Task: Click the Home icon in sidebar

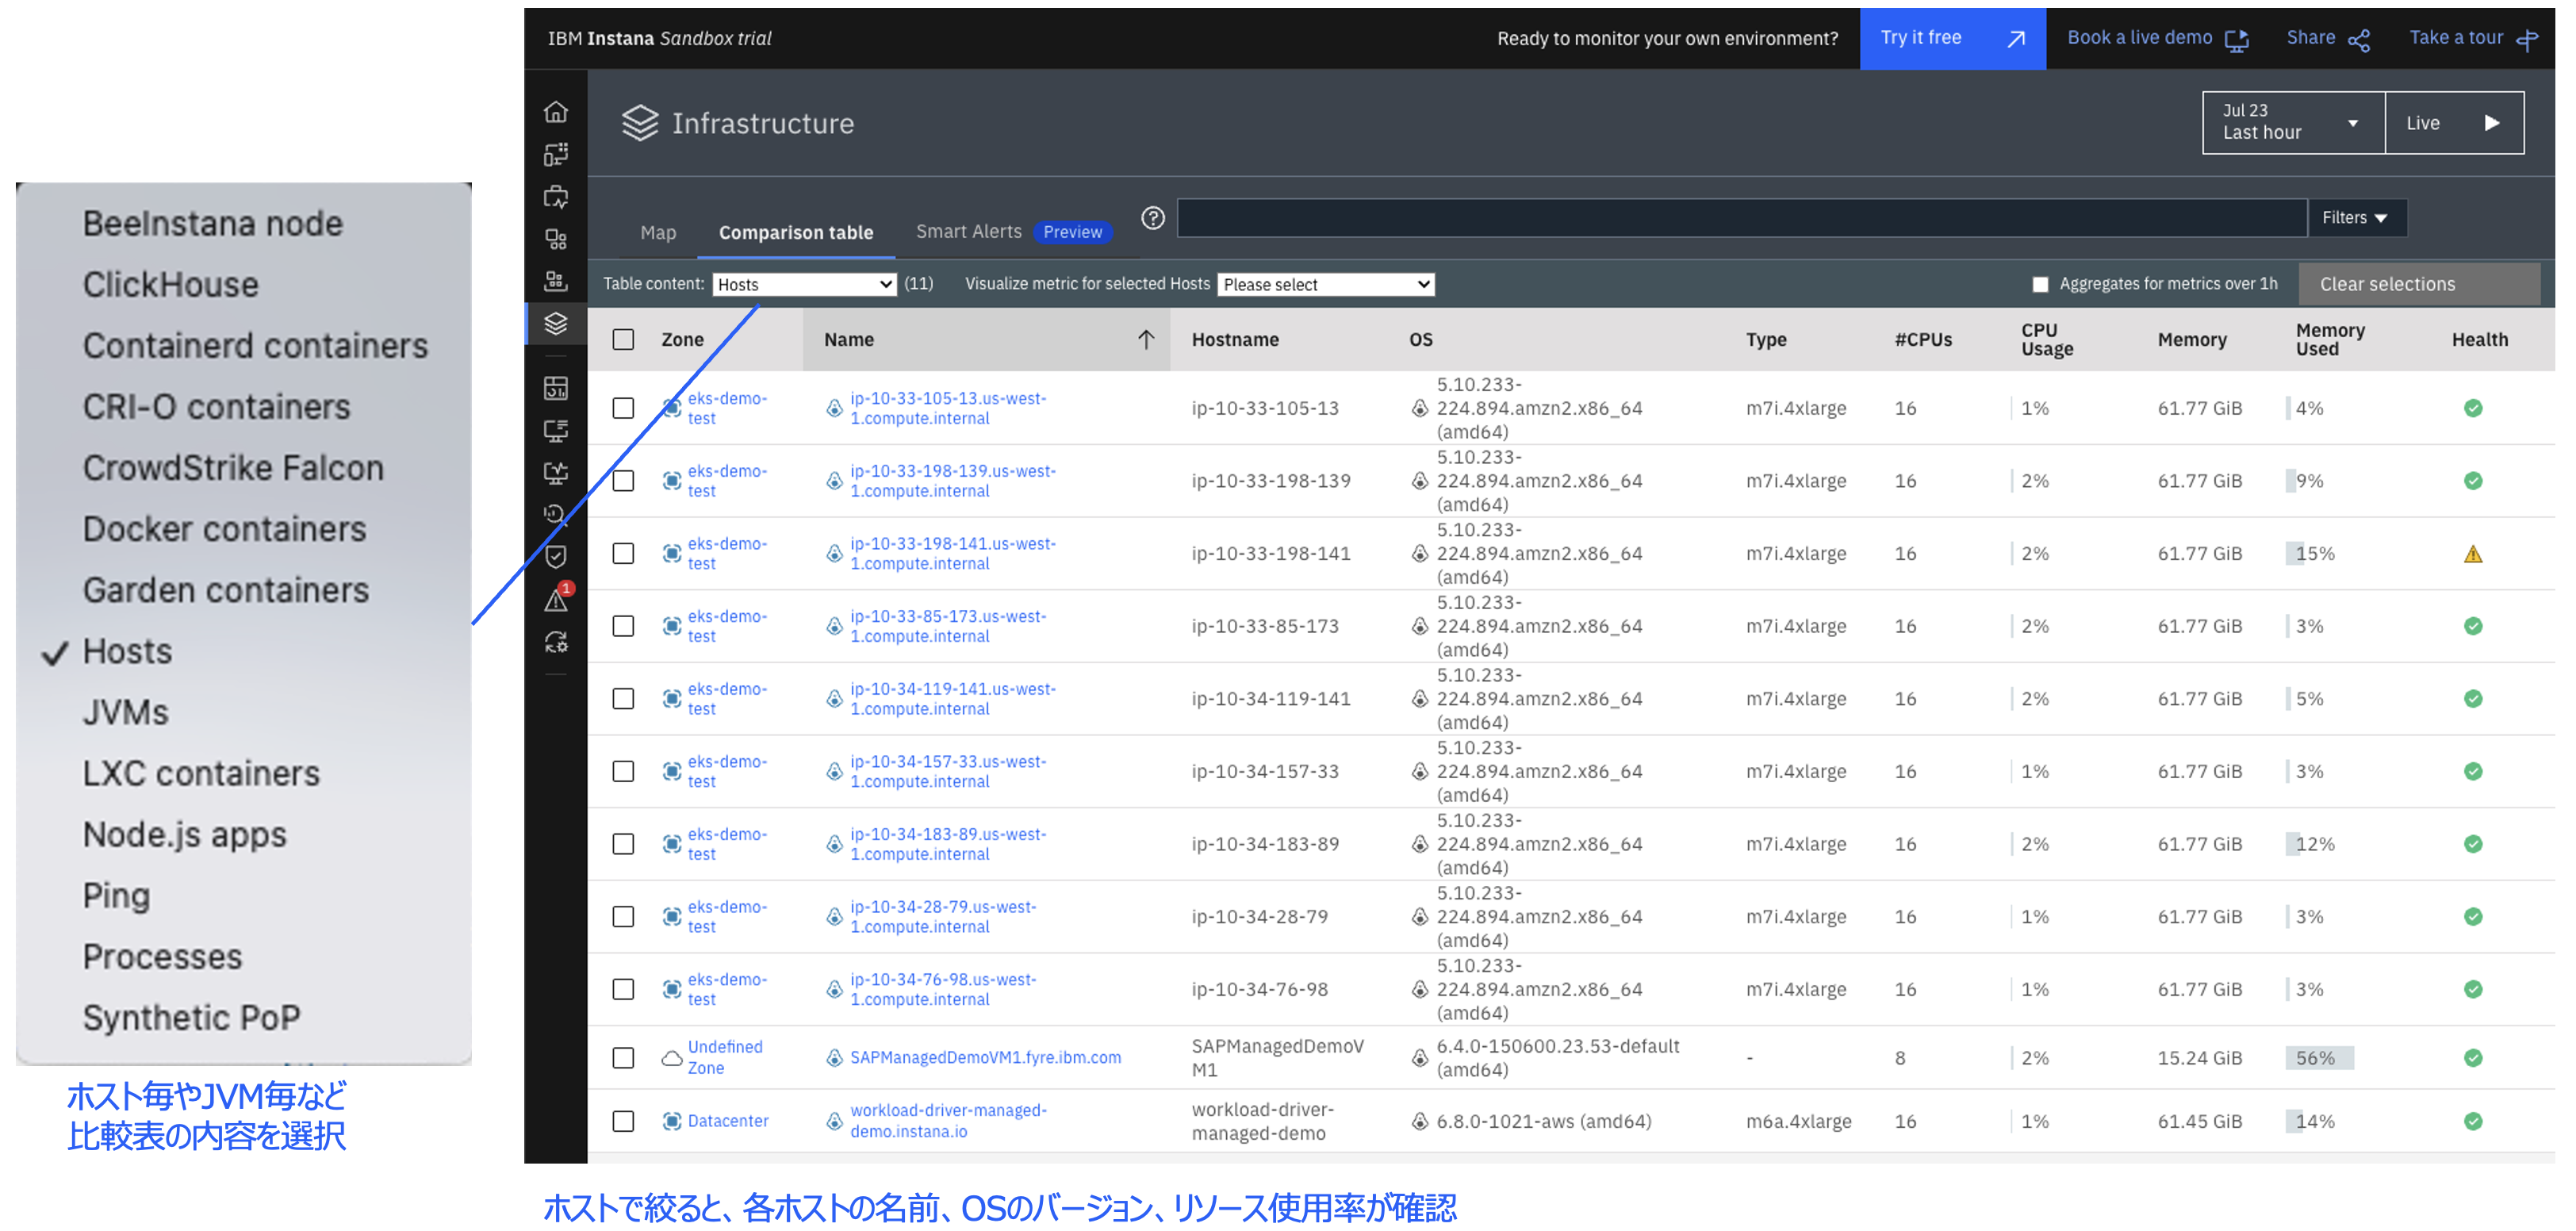Action: point(556,112)
